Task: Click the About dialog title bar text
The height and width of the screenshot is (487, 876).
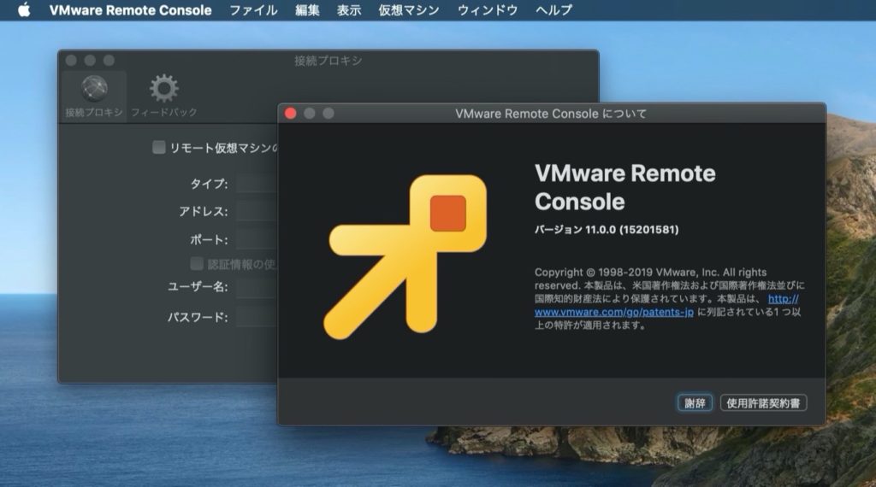Action: coord(551,114)
